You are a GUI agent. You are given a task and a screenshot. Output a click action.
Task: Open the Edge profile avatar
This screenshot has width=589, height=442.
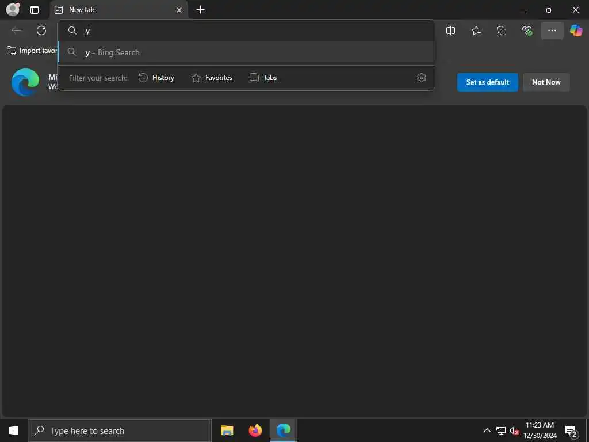click(x=13, y=9)
